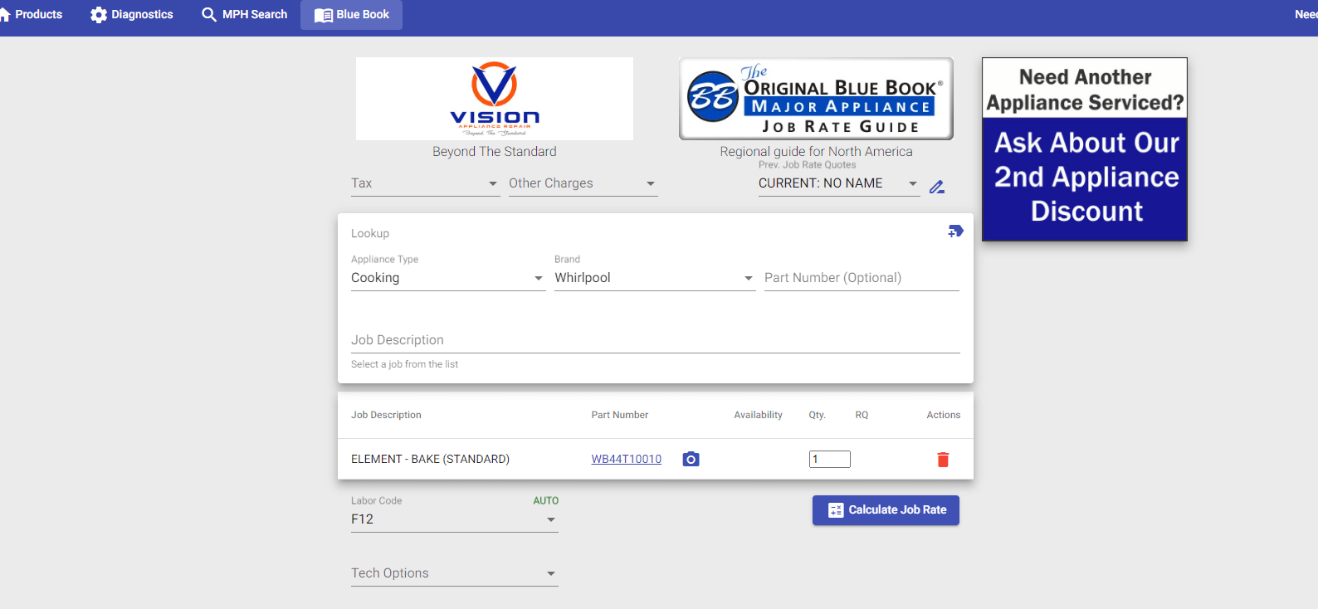
Task: Click Regional guide for North America text
Action: tap(816, 151)
